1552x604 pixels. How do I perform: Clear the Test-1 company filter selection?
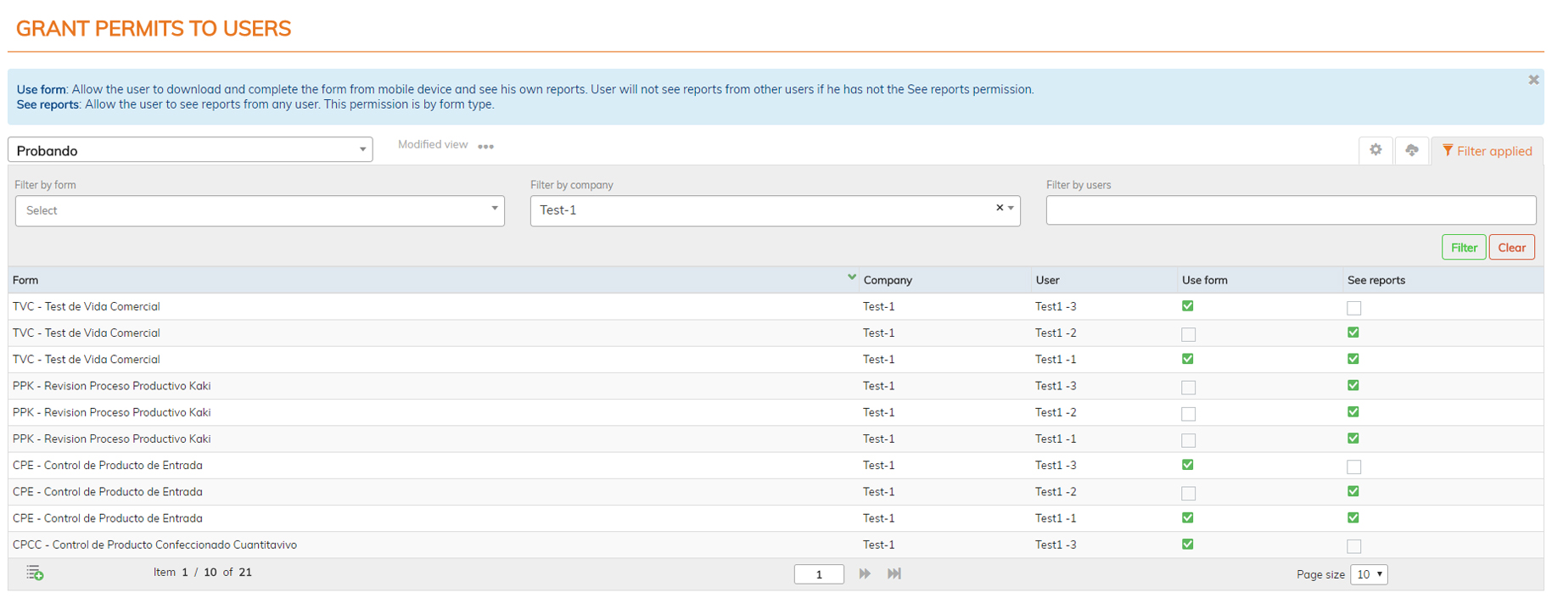[999, 208]
